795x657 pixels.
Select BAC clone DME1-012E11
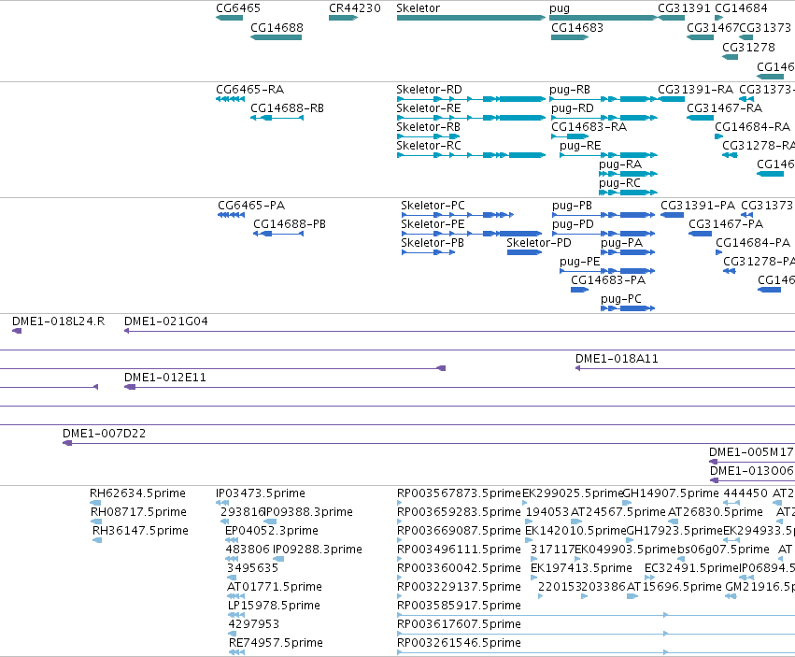pos(460,387)
